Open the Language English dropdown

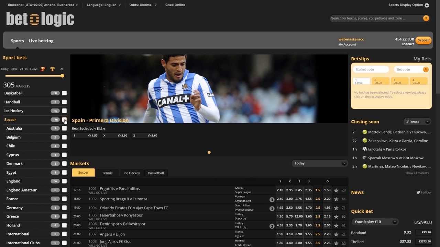pyautogui.click(x=104, y=5)
